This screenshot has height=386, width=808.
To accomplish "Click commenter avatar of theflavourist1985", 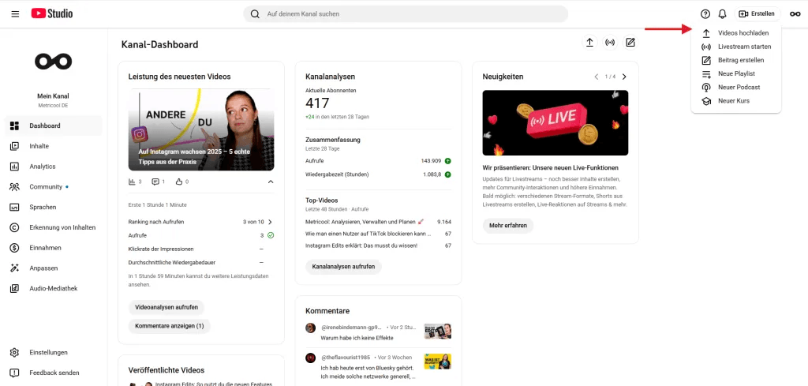I will 310,358.
